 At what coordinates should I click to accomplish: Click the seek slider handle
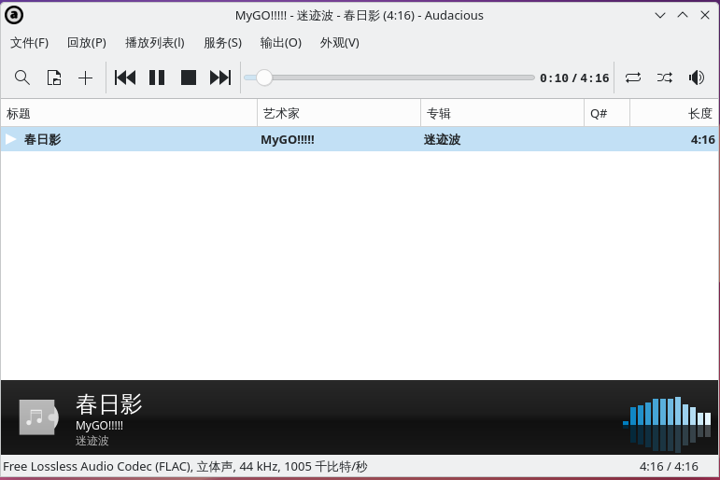264,78
